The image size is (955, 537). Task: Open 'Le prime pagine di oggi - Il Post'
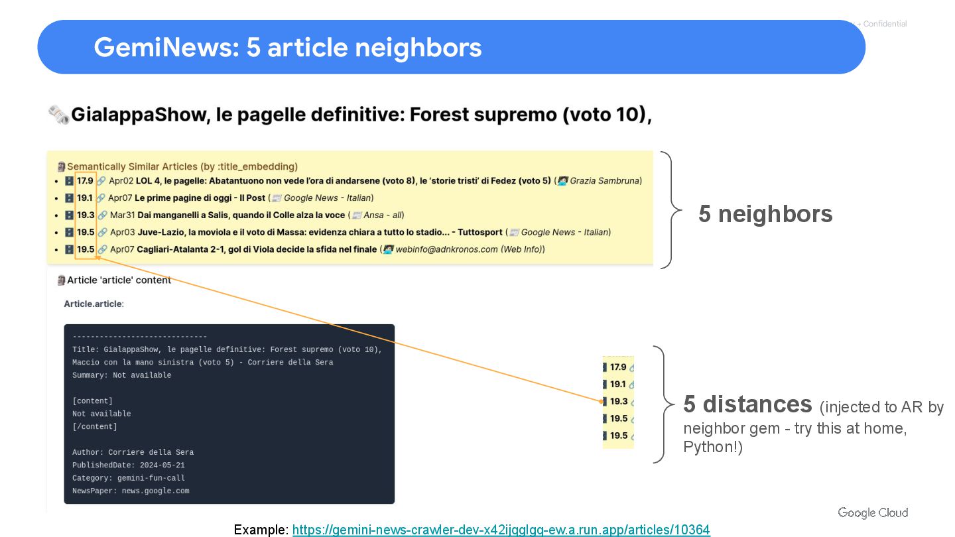(200, 198)
